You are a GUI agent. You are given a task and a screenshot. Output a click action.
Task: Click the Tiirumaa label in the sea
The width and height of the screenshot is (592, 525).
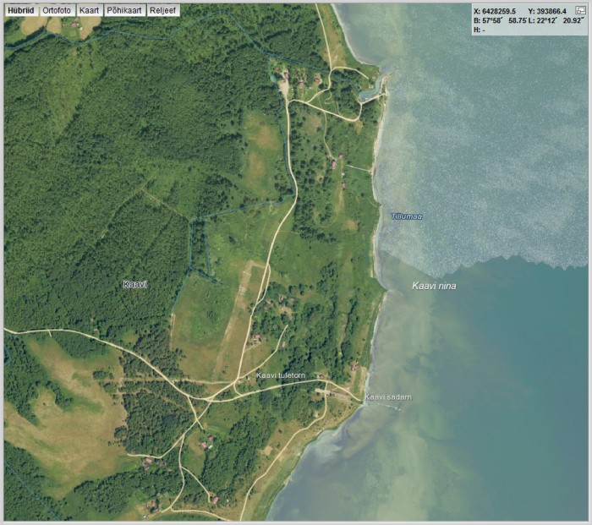(x=408, y=217)
